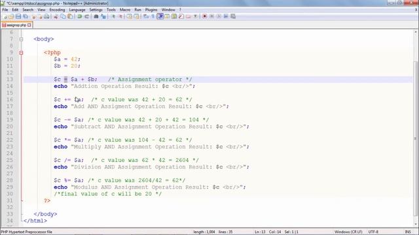Click the vertical scrollbar thumb
This screenshot has height=235, width=419.
point(416,138)
